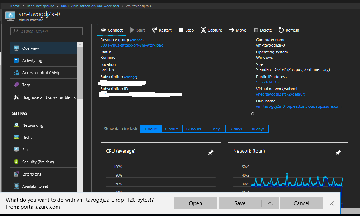Click the East US location text
The image size is (360, 216).
(107, 69)
